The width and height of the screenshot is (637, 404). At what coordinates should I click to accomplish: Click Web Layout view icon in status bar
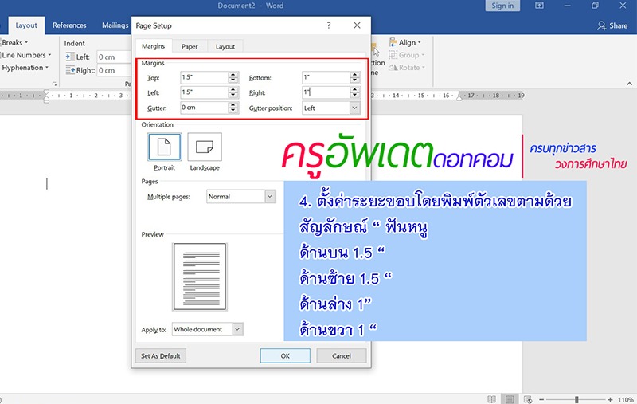528,399
